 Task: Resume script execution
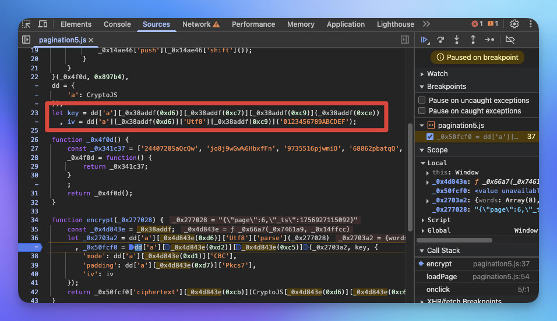[425, 40]
